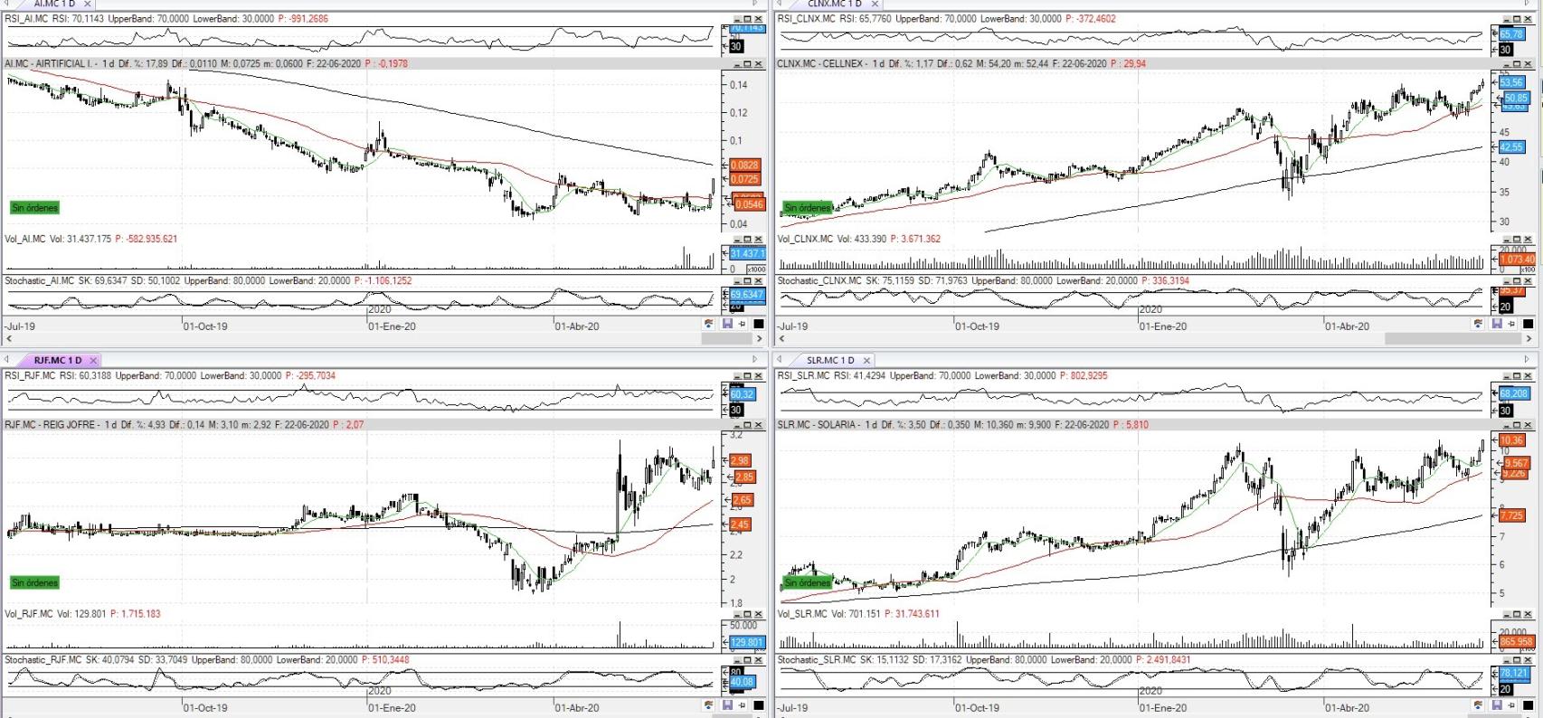Close the Stochastic_AI.MC subpanel
This screenshot has height=718, width=1543.
[x=758, y=280]
